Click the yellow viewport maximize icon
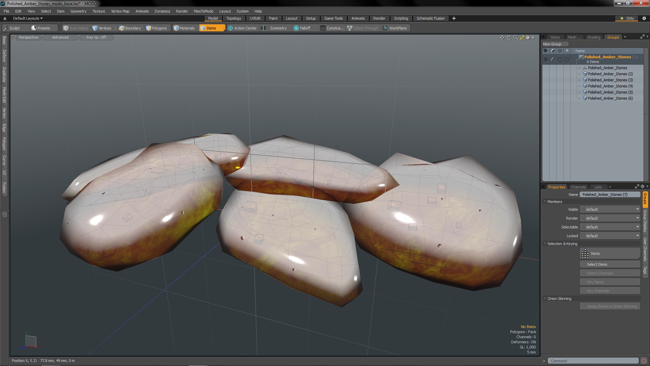Screen dimensions: 650x366 (x=522, y=38)
